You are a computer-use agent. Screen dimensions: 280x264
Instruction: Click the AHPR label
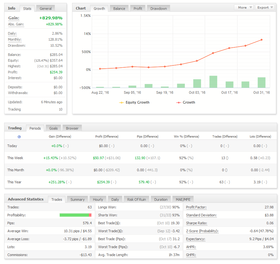(x=191, y=247)
